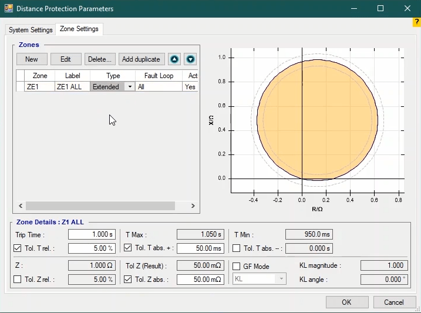The height and width of the screenshot is (313, 421).
Task: Click the Trip Time input field
Action: 92,234
